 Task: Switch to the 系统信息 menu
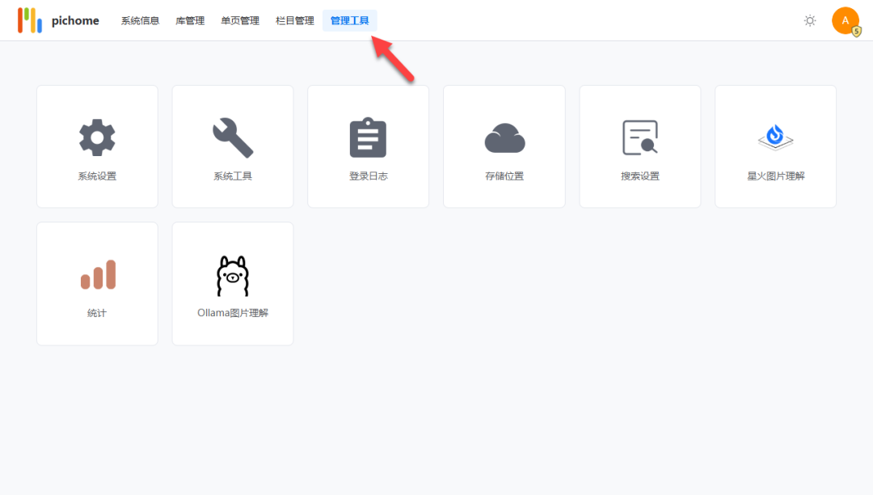coord(139,20)
